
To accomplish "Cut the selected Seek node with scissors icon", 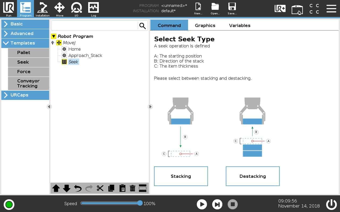I will point(100,188).
